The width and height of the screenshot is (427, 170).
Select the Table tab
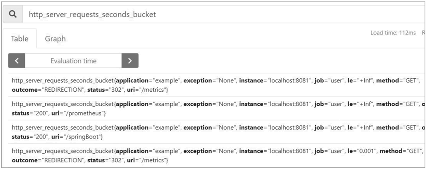[x=20, y=39]
